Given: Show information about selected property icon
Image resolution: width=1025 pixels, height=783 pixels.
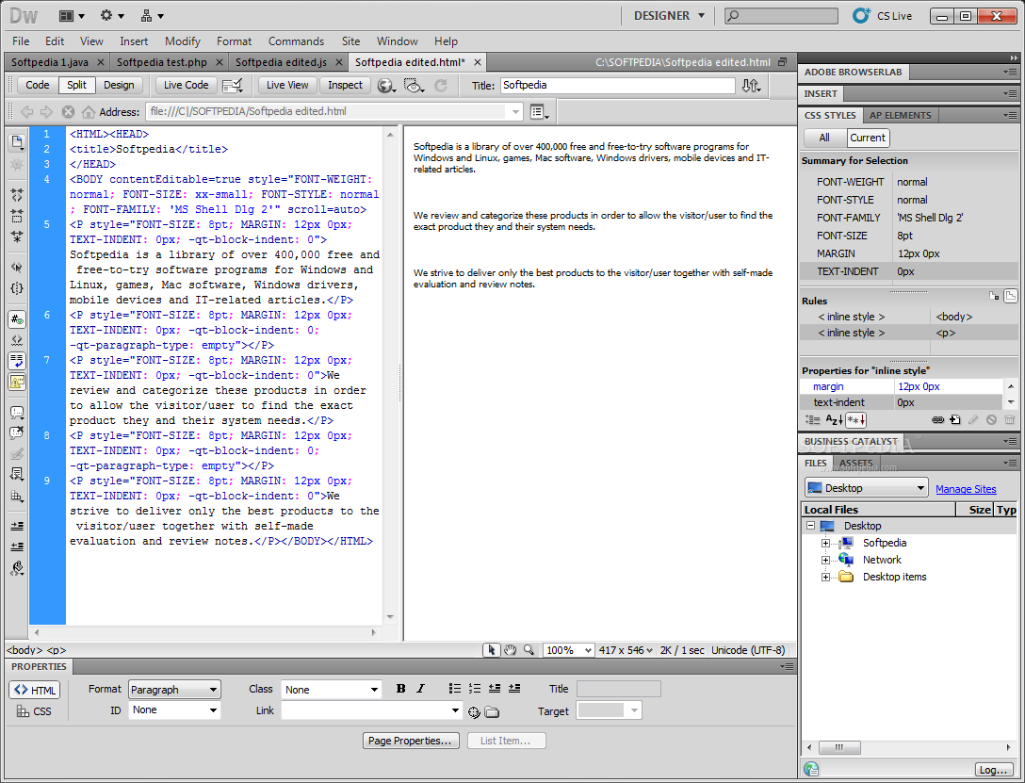Looking at the screenshot, I should coord(994,296).
